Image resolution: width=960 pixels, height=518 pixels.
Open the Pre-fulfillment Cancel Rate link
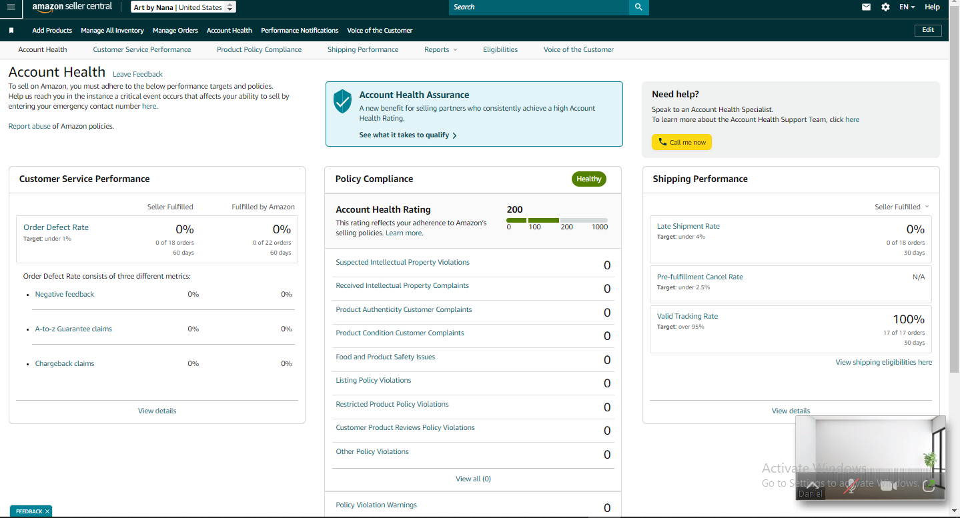pyautogui.click(x=700, y=277)
